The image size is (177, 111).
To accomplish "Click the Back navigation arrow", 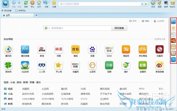I will pyautogui.click(x=14, y=3).
